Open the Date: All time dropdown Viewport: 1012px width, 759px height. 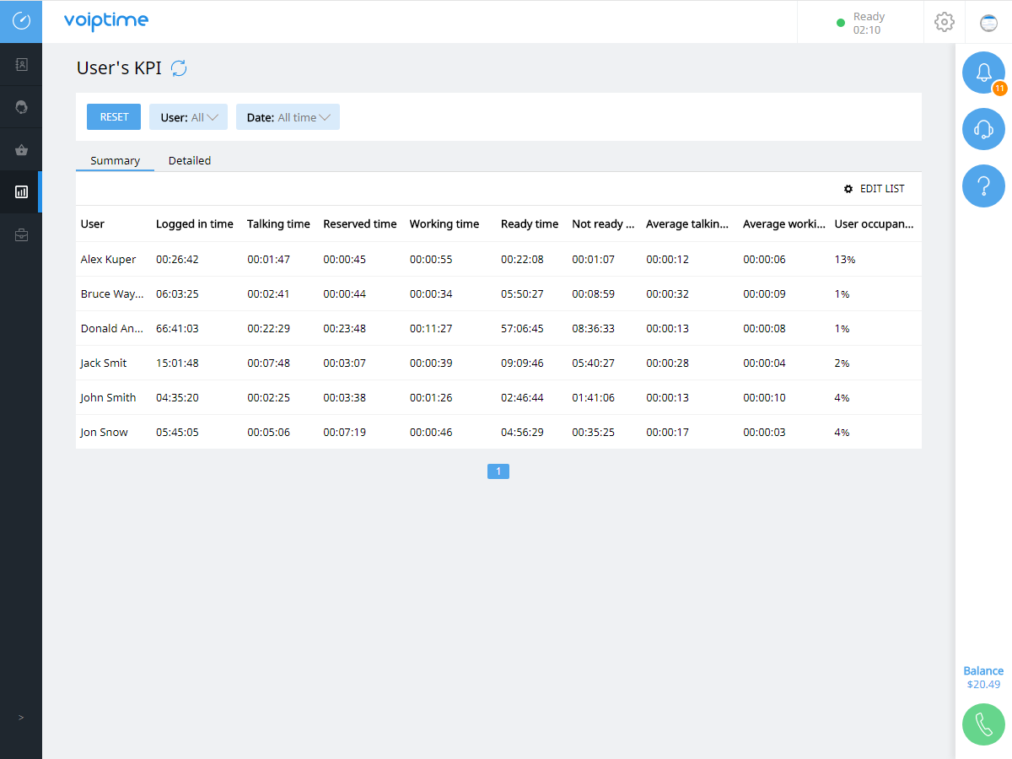coord(288,116)
